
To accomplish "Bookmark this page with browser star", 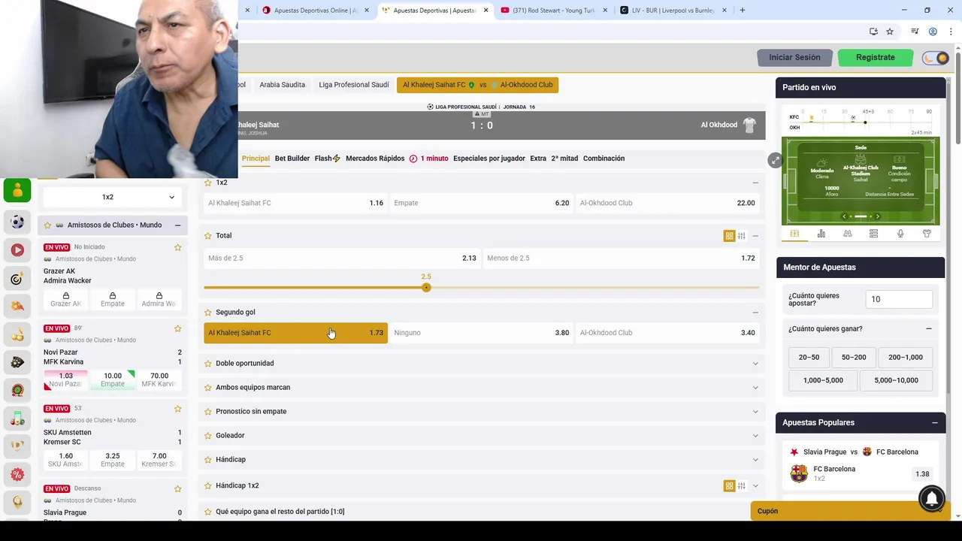I will pyautogui.click(x=890, y=32).
